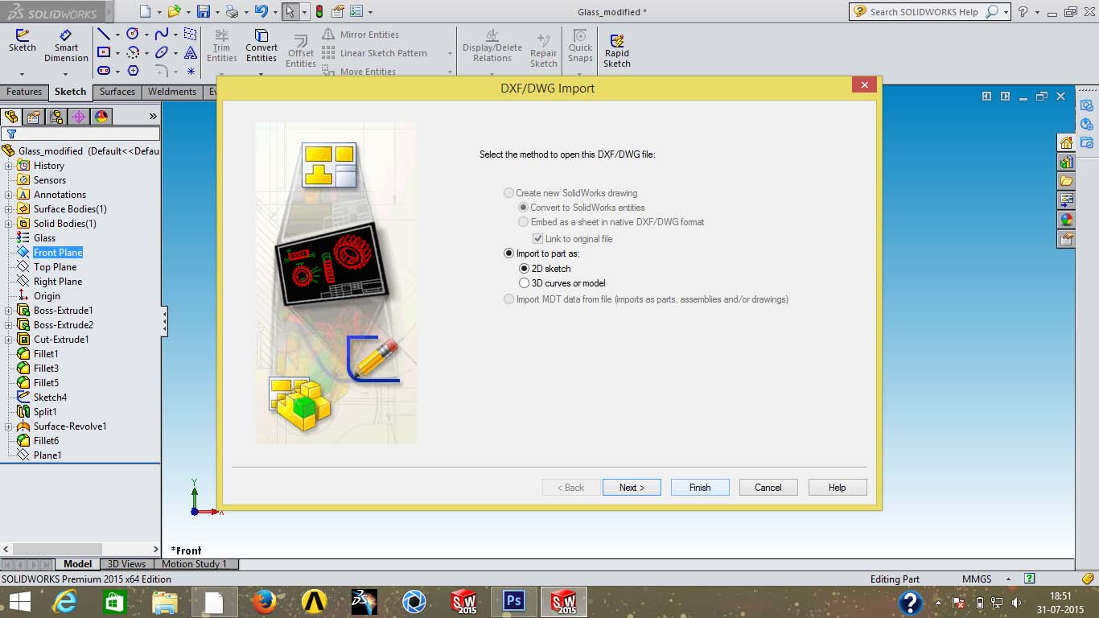1099x618 pixels.
Task: Click the Rebuild traffic light icon
Action: point(319,11)
